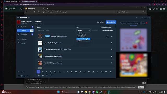Open Filter categories
The image size is (167, 94).
(x=108, y=30)
